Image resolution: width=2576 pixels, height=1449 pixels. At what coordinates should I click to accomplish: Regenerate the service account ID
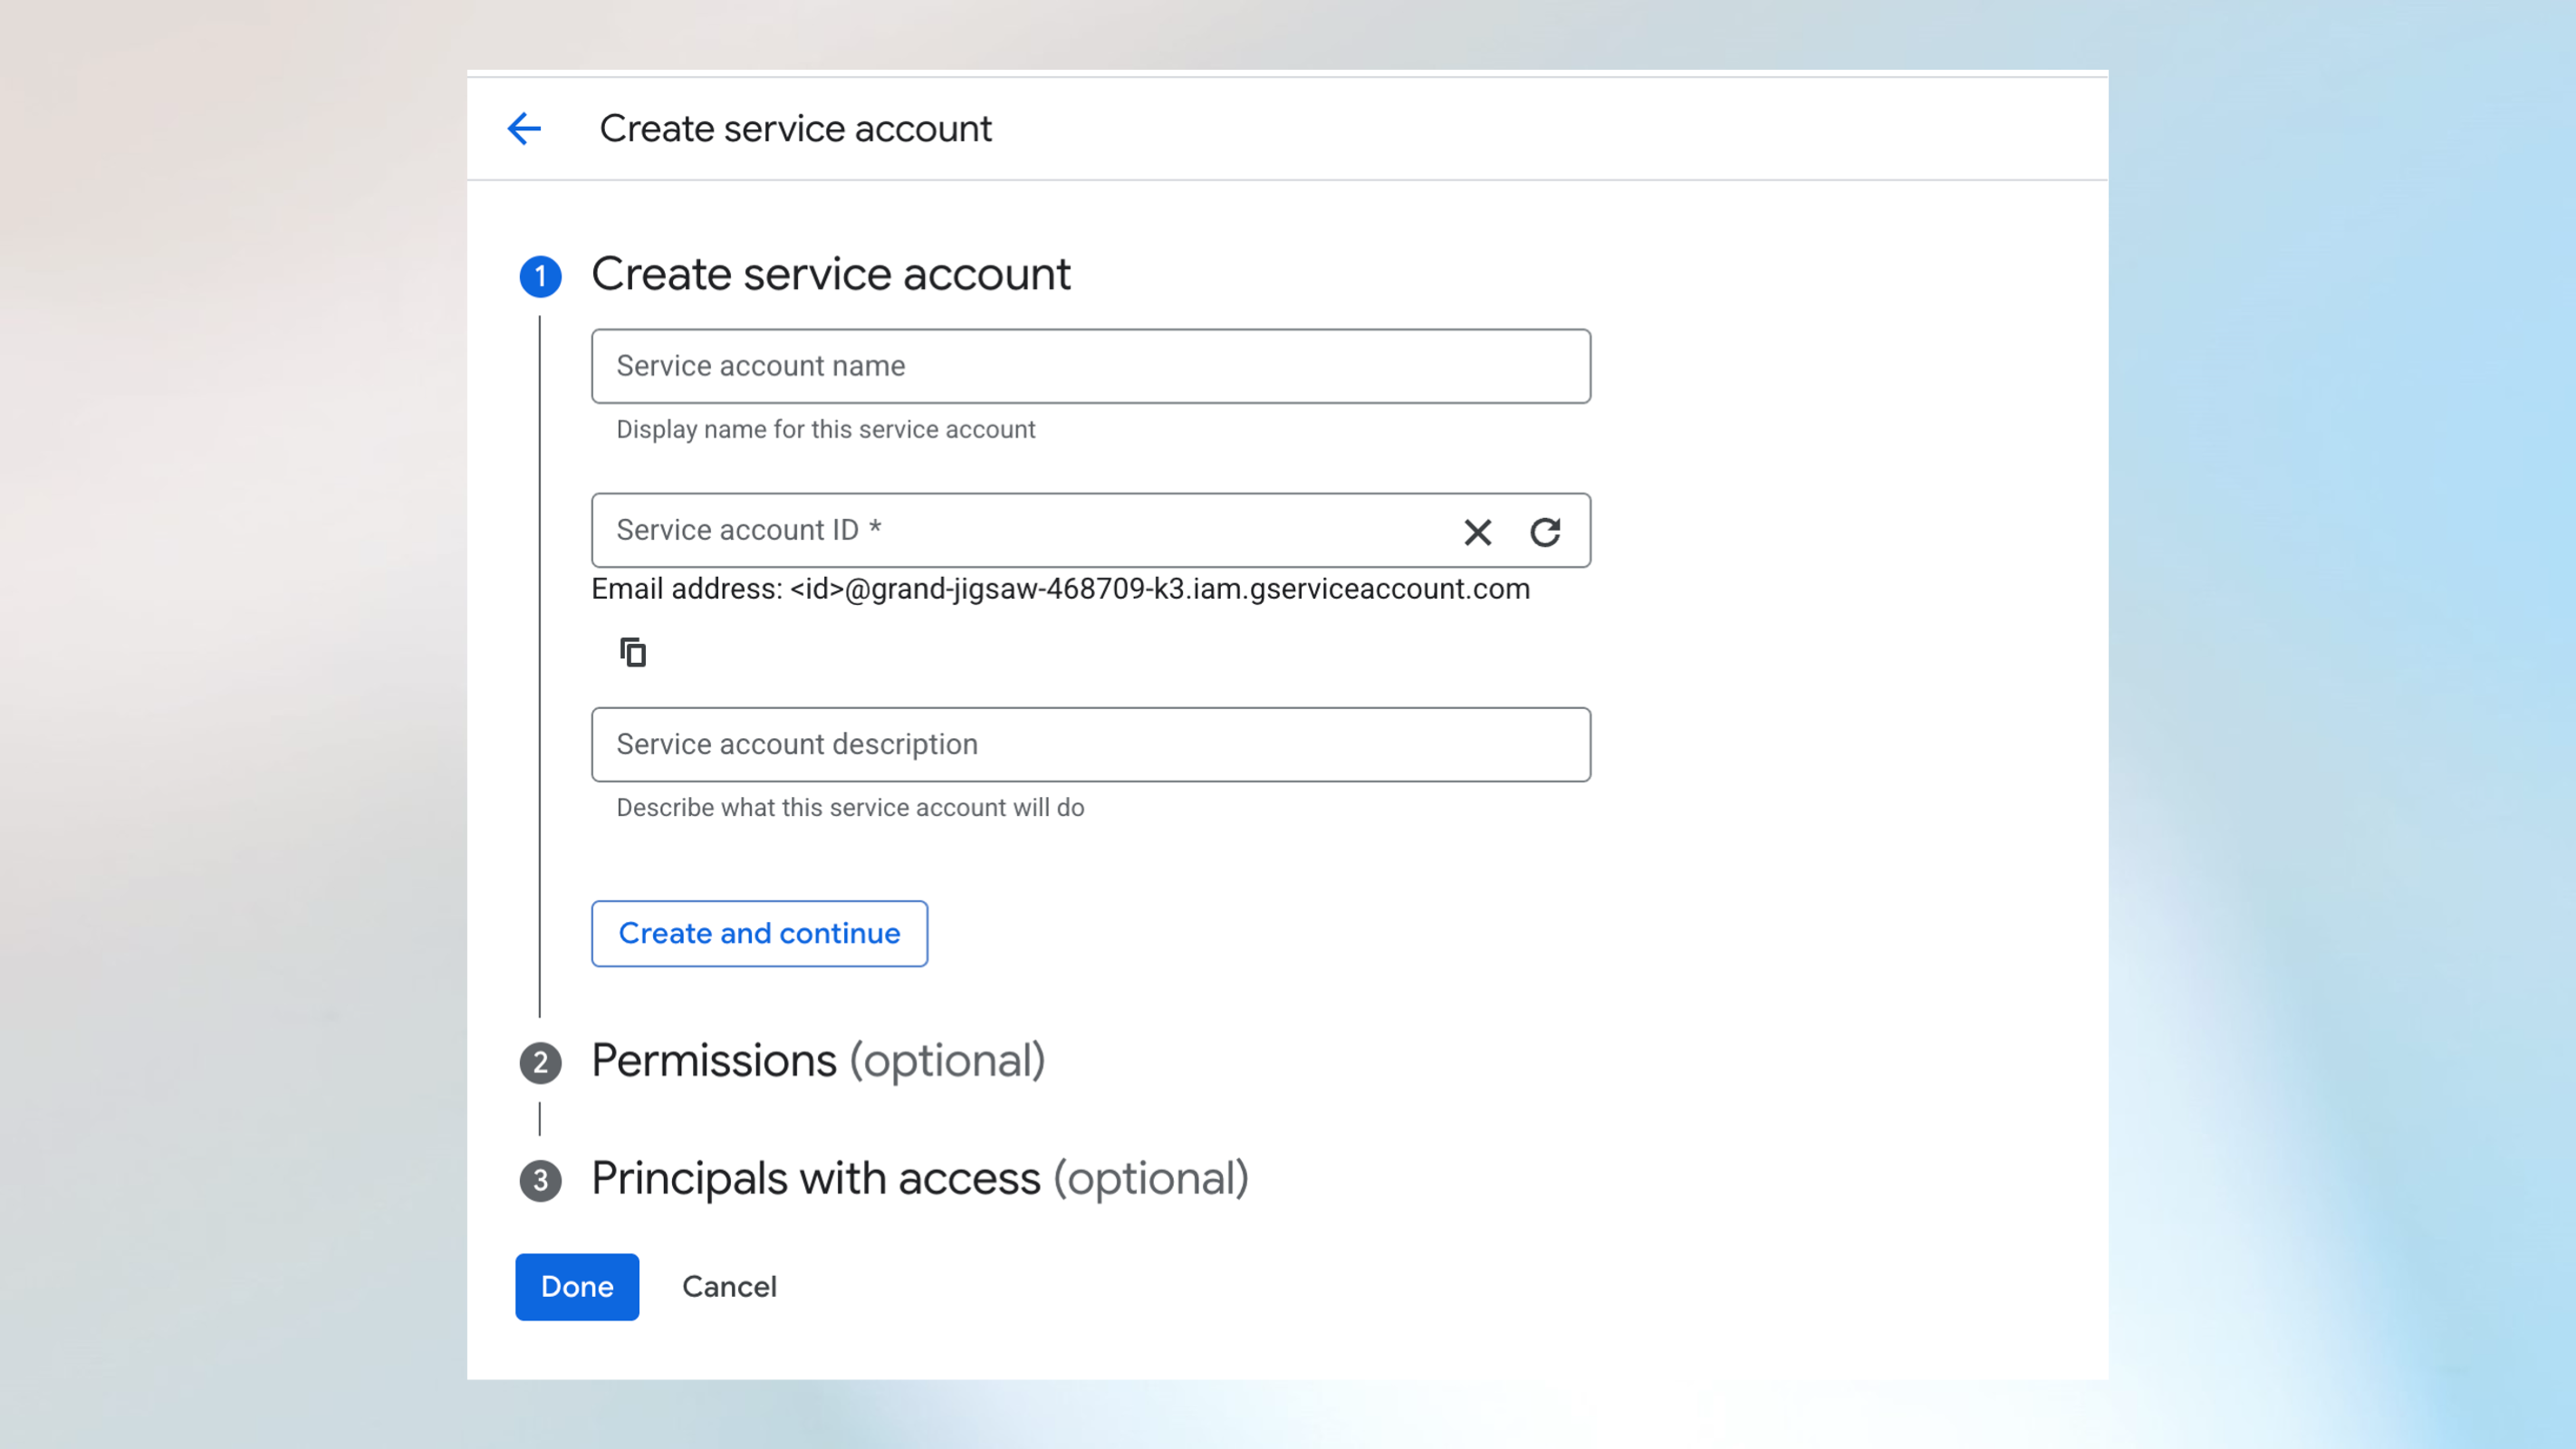pyautogui.click(x=1546, y=531)
